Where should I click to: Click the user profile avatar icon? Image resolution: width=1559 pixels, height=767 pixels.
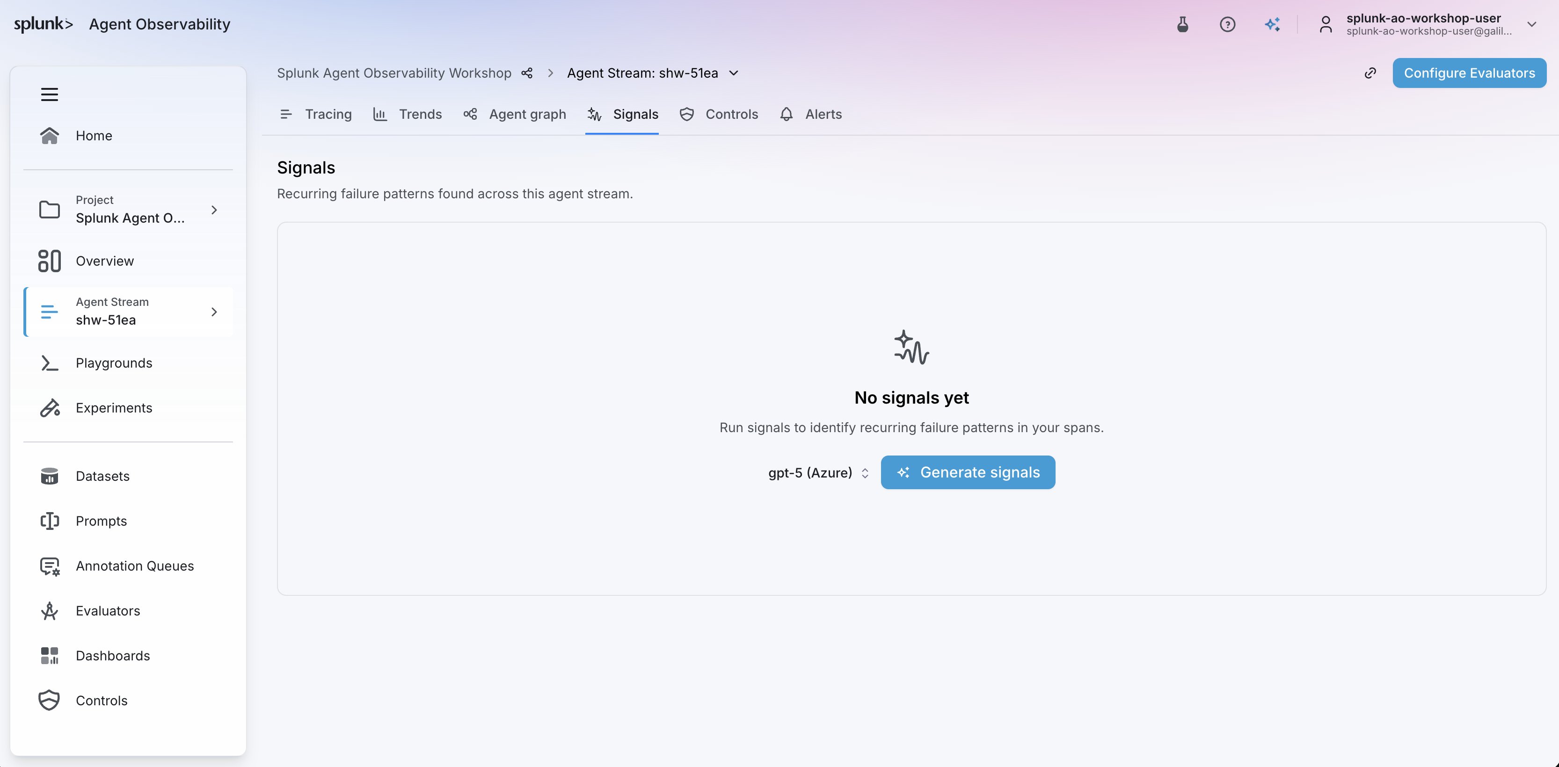point(1326,24)
